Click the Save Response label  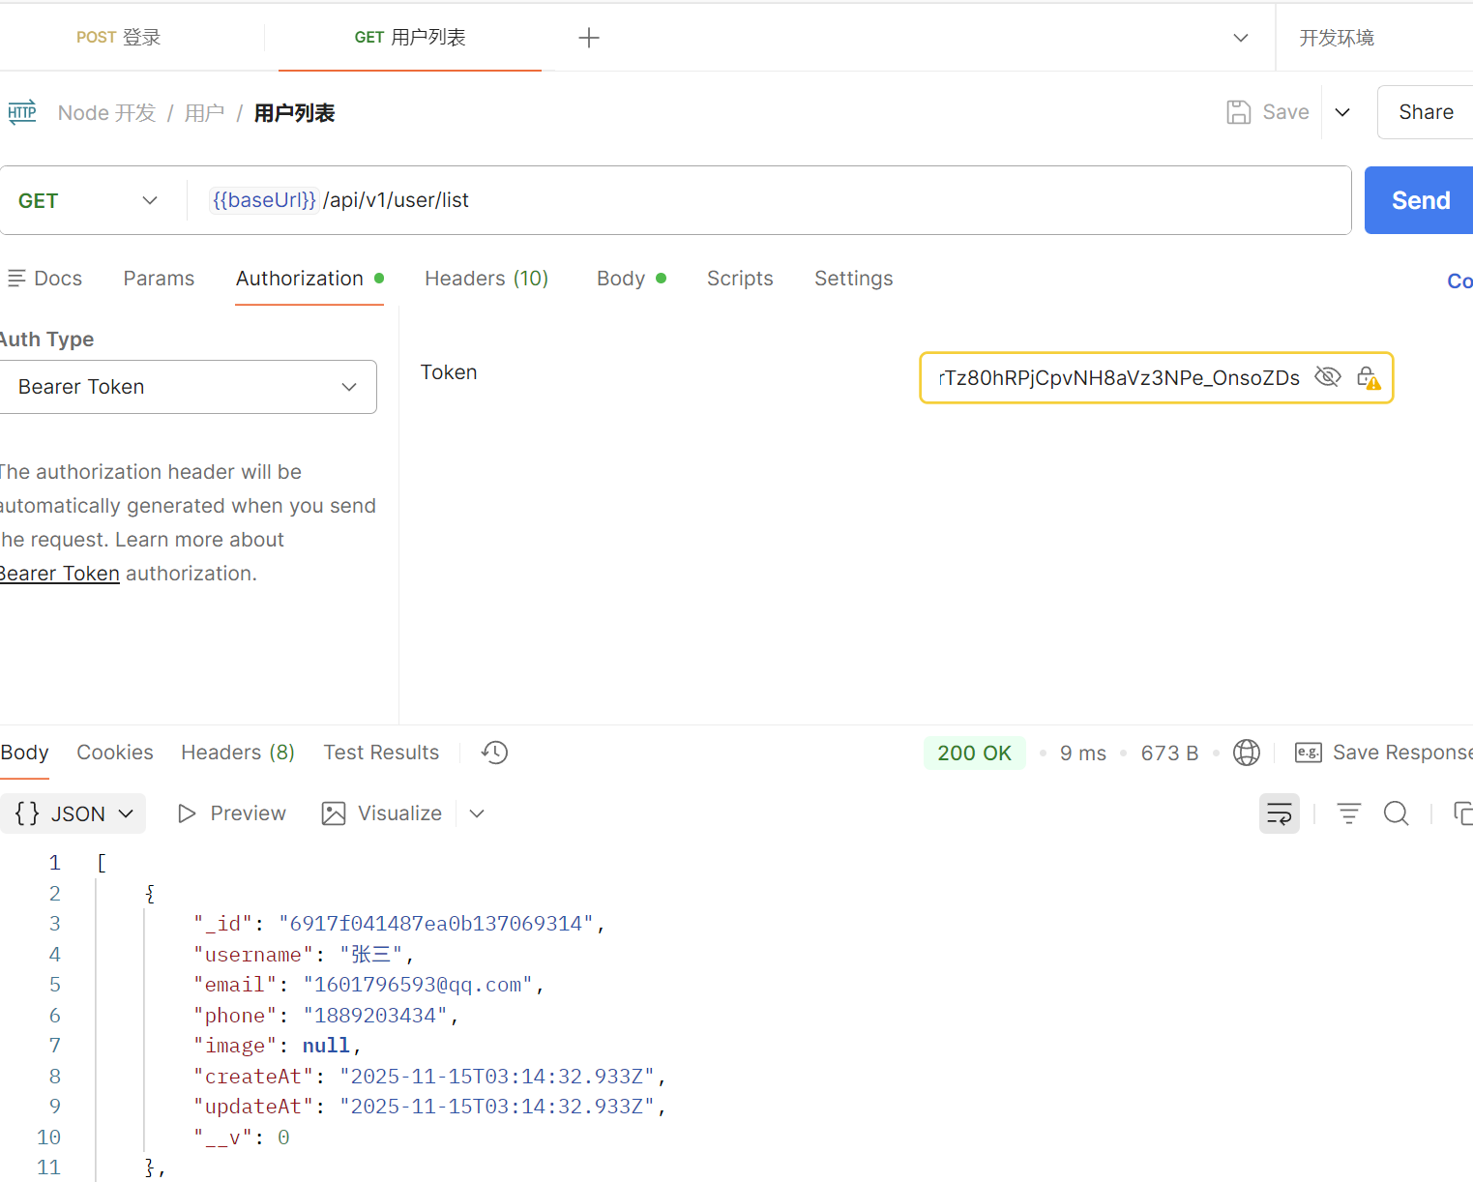pyautogui.click(x=1402, y=753)
